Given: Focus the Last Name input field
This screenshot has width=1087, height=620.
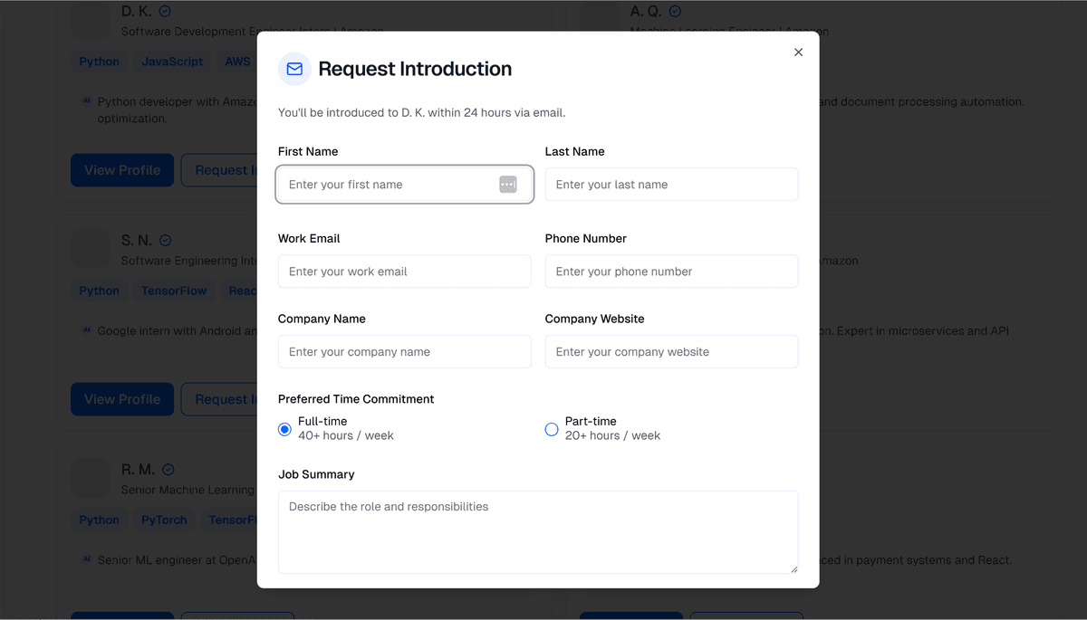Looking at the screenshot, I should click(671, 185).
